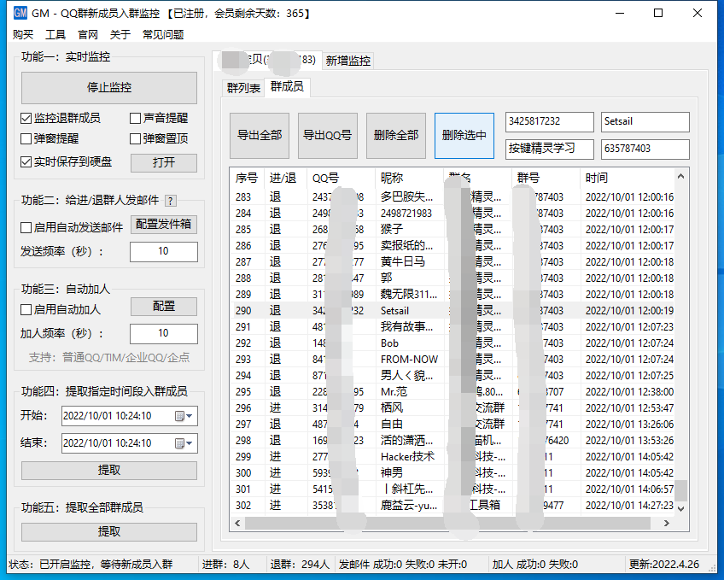724x580 pixels.
Task: Select the 群成员 tab
Action: (x=287, y=87)
